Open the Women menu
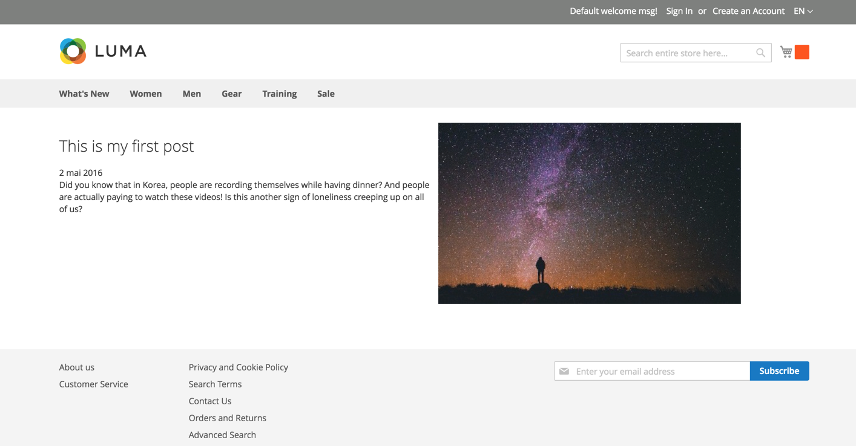 point(146,94)
